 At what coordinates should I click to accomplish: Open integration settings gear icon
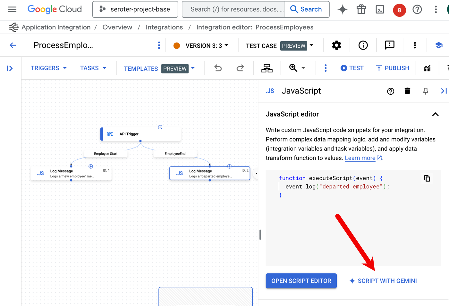336,45
